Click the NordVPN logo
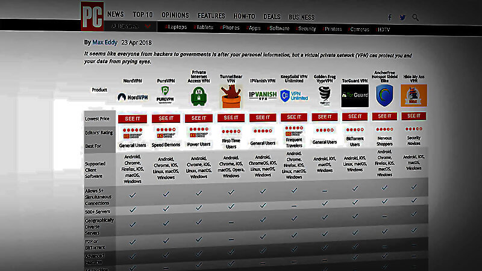 tap(133, 98)
